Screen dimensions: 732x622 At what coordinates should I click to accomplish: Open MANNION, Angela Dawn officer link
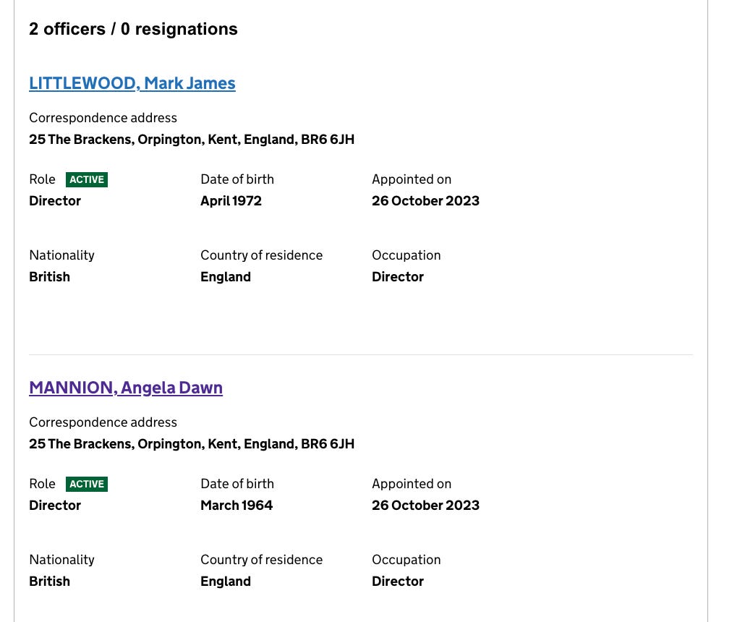[x=126, y=388]
